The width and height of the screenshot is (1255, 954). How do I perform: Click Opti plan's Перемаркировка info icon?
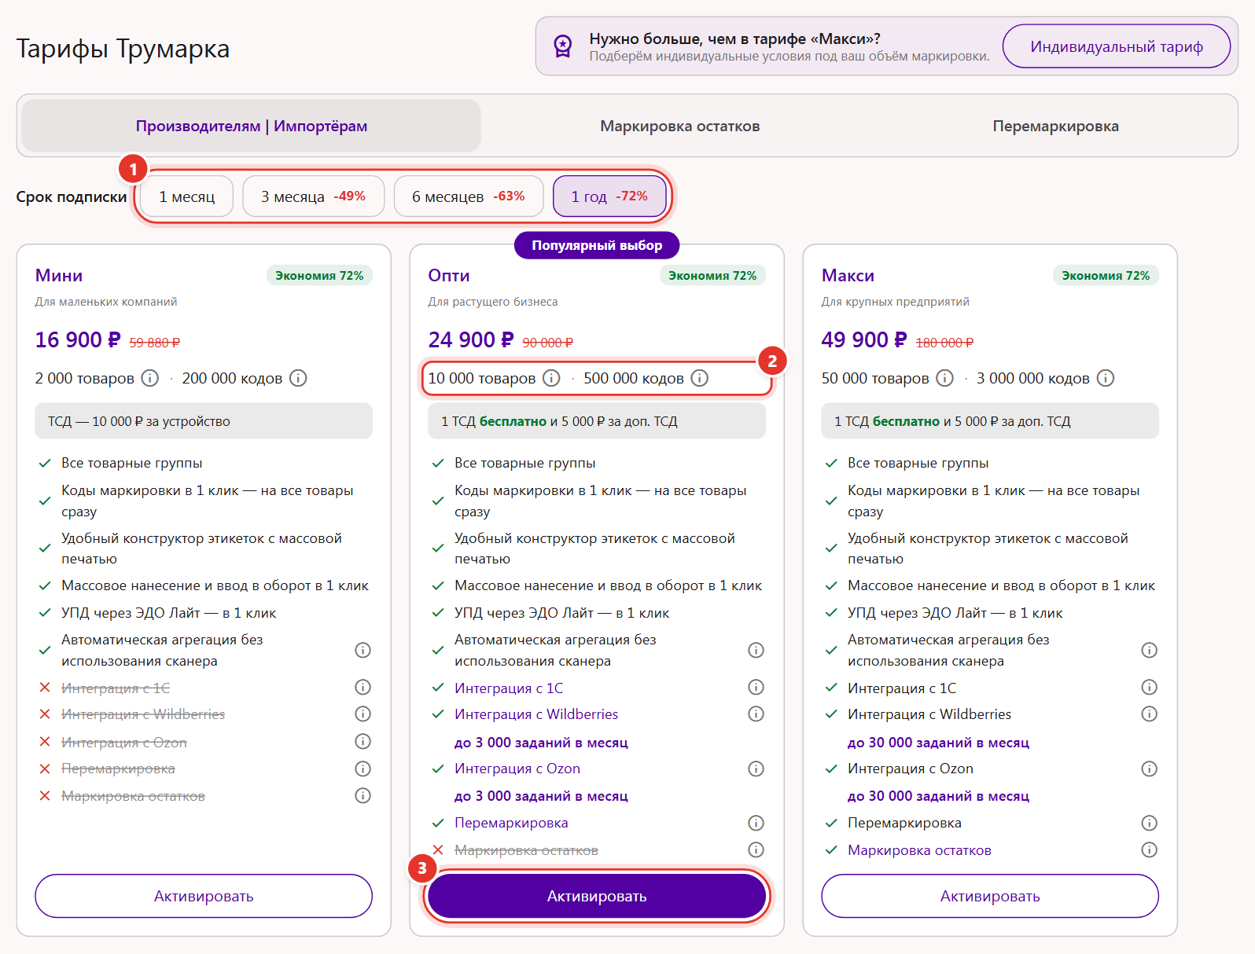tap(756, 823)
